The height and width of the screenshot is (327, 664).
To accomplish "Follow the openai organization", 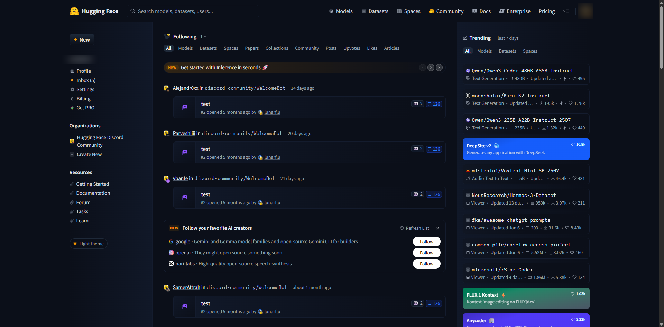I will click(427, 253).
